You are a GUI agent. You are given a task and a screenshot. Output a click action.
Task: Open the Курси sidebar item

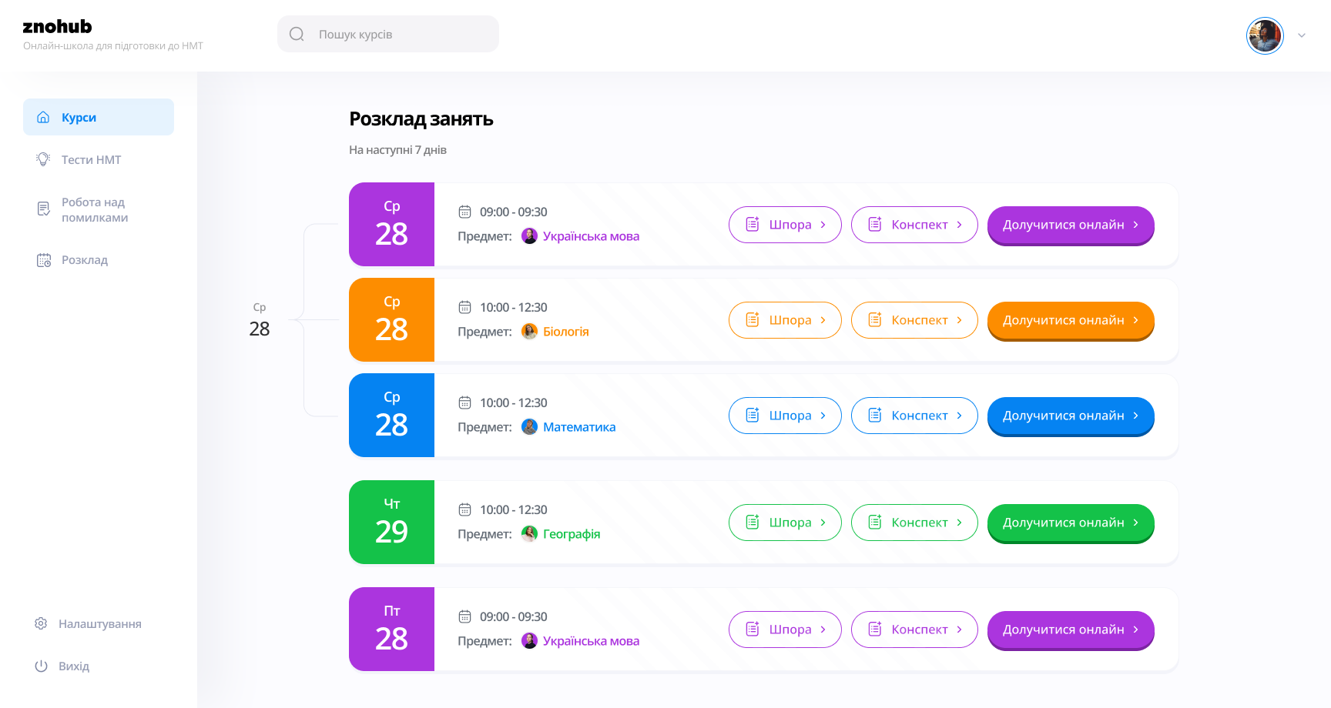click(99, 117)
